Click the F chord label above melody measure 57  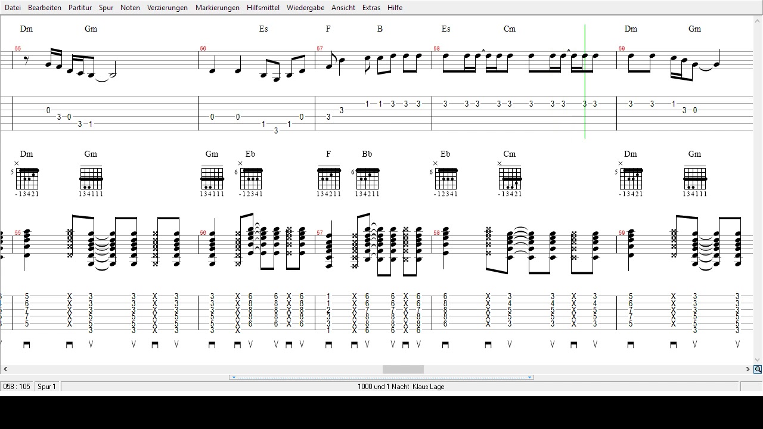[x=328, y=29]
